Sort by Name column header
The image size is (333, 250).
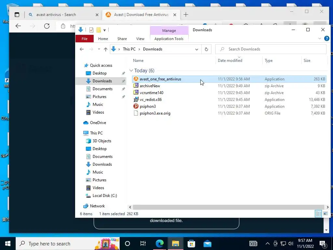(138, 61)
